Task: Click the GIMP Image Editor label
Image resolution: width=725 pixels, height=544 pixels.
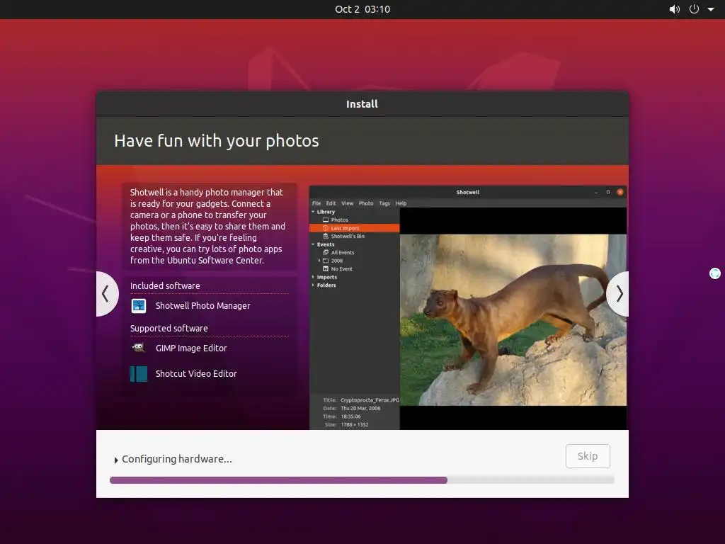Action: 191,348
